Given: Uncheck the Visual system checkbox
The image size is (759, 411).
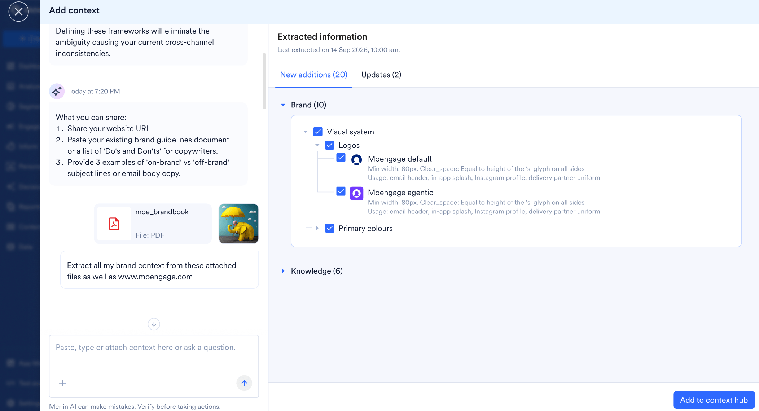Looking at the screenshot, I should 318,132.
